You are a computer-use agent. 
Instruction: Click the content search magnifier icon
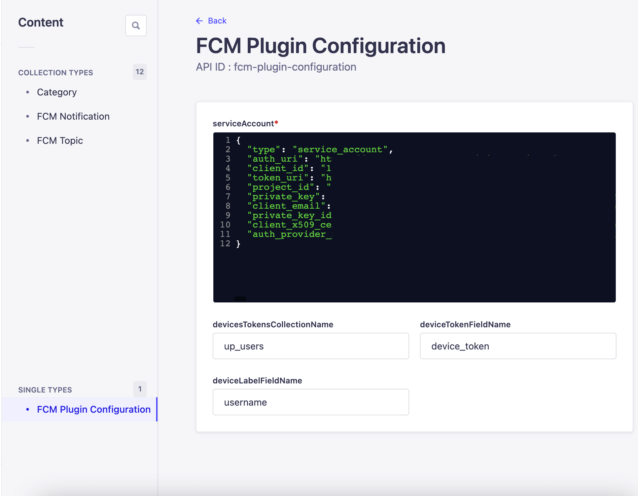click(136, 26)
